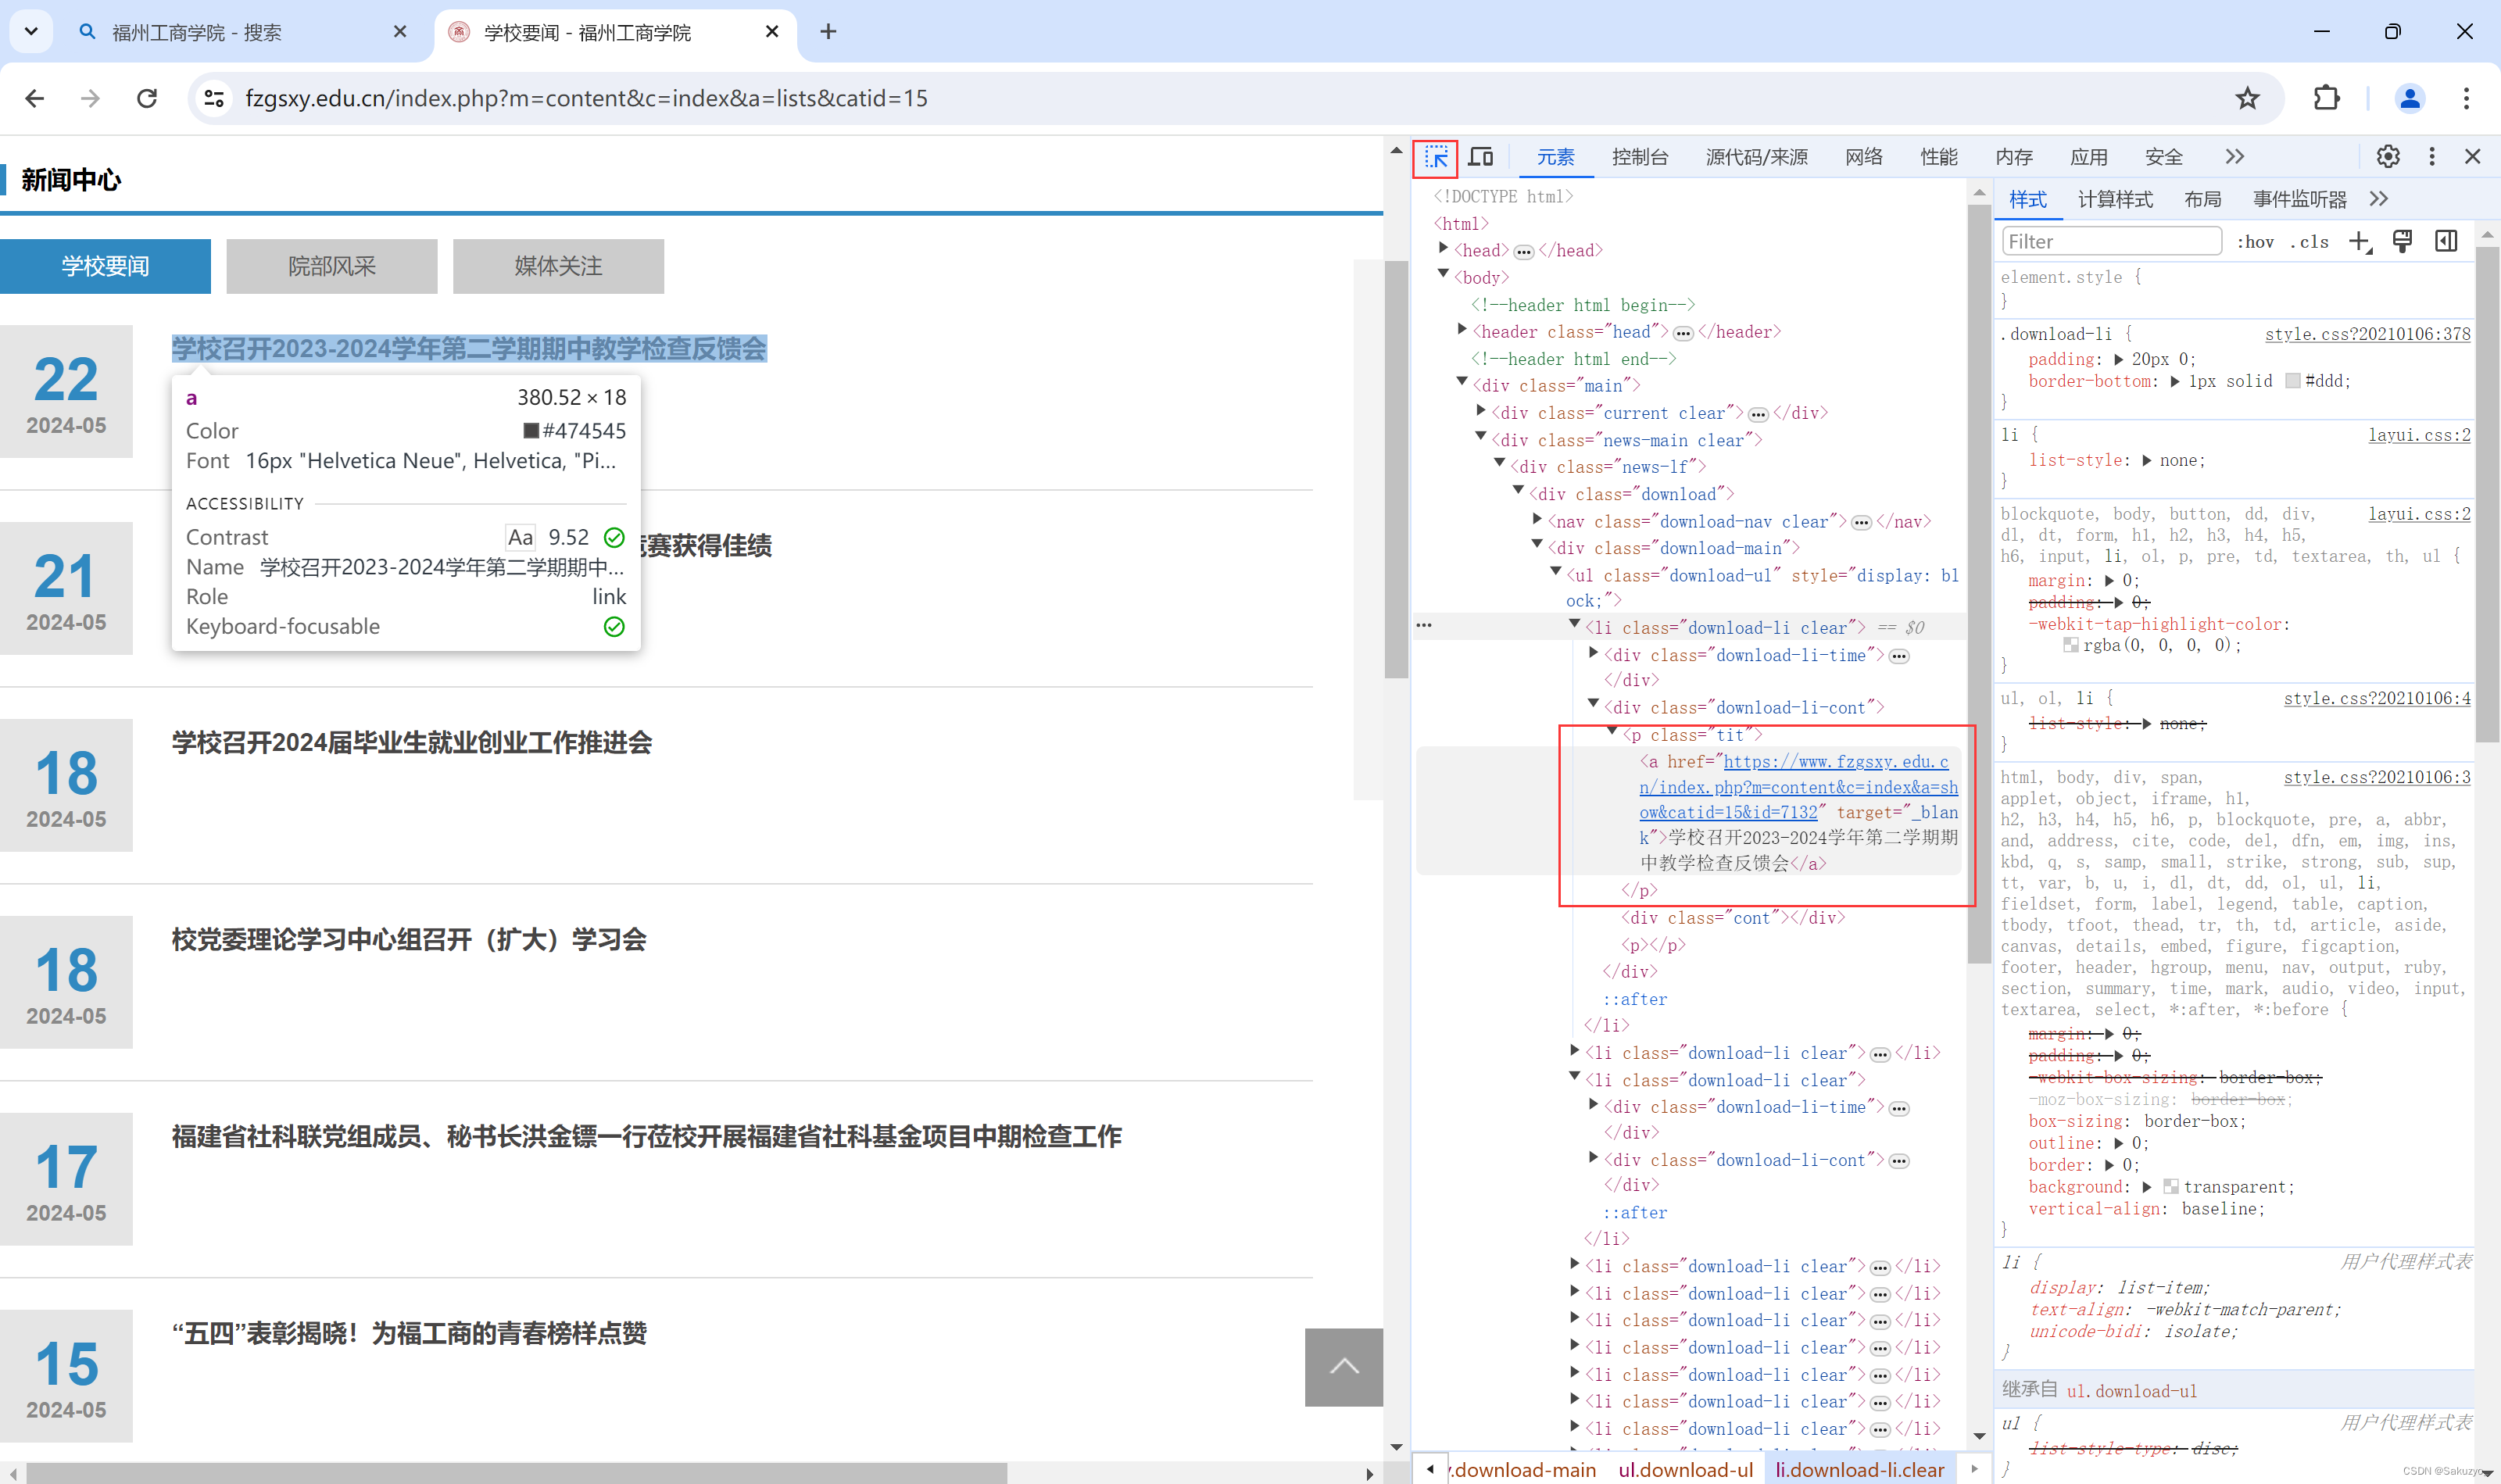2501x1484 pixels.
Task: Select the 元素 elements tab
Action: tap(1555, 157)
